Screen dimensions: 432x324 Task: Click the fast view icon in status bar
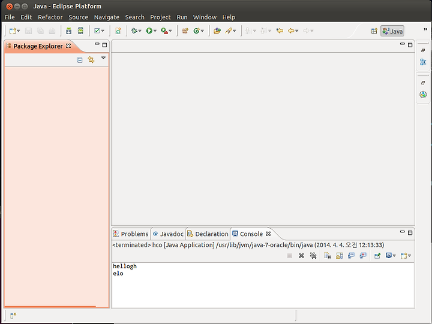click(x=13, y=316)
